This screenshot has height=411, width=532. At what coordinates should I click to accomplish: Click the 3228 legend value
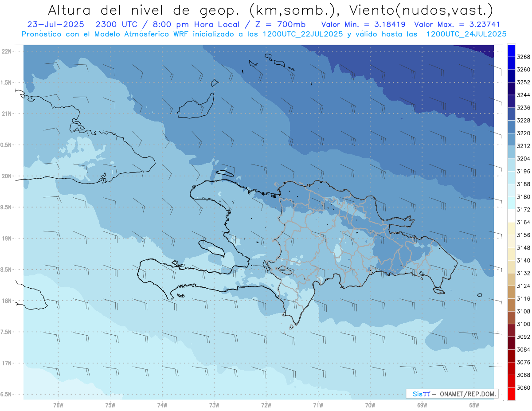click(524, 121)
